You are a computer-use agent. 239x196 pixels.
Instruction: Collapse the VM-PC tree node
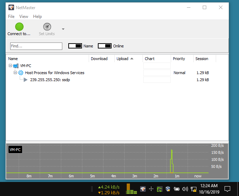point(10,66)
